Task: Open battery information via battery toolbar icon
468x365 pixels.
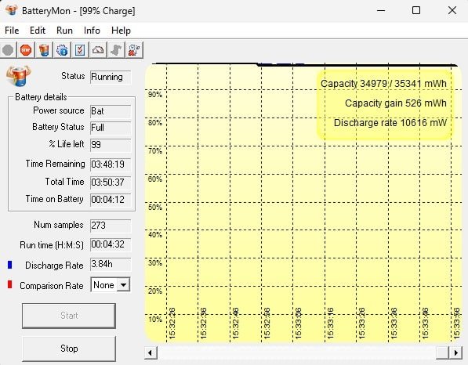Action: tap(44, 50)
